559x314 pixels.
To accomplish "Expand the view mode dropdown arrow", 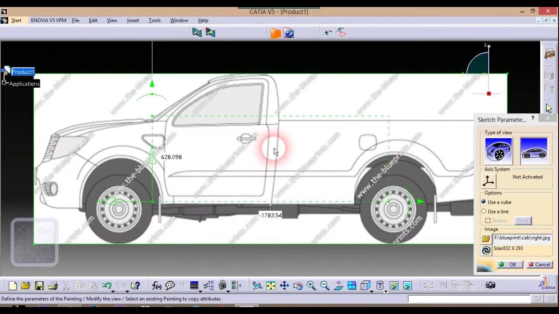I will (386, 291).
